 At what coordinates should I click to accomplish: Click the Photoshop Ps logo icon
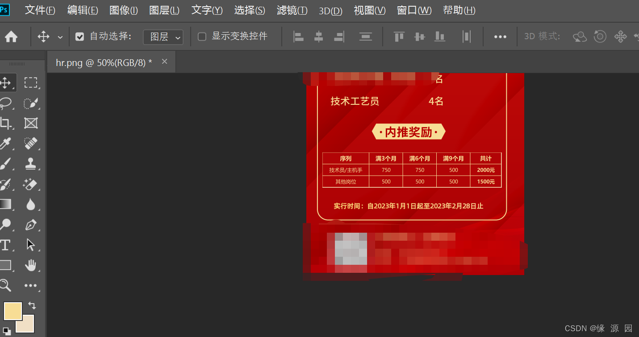(4, 9)
